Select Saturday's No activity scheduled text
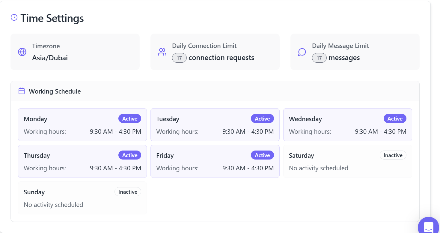The height and width of the screenshot is (233, 440). point(318,168)
